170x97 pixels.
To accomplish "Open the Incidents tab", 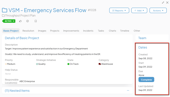I will 88,31.
